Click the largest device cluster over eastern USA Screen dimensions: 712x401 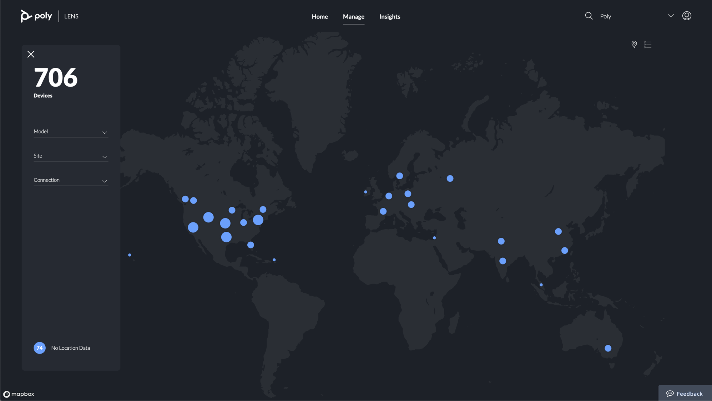[258, 220]
